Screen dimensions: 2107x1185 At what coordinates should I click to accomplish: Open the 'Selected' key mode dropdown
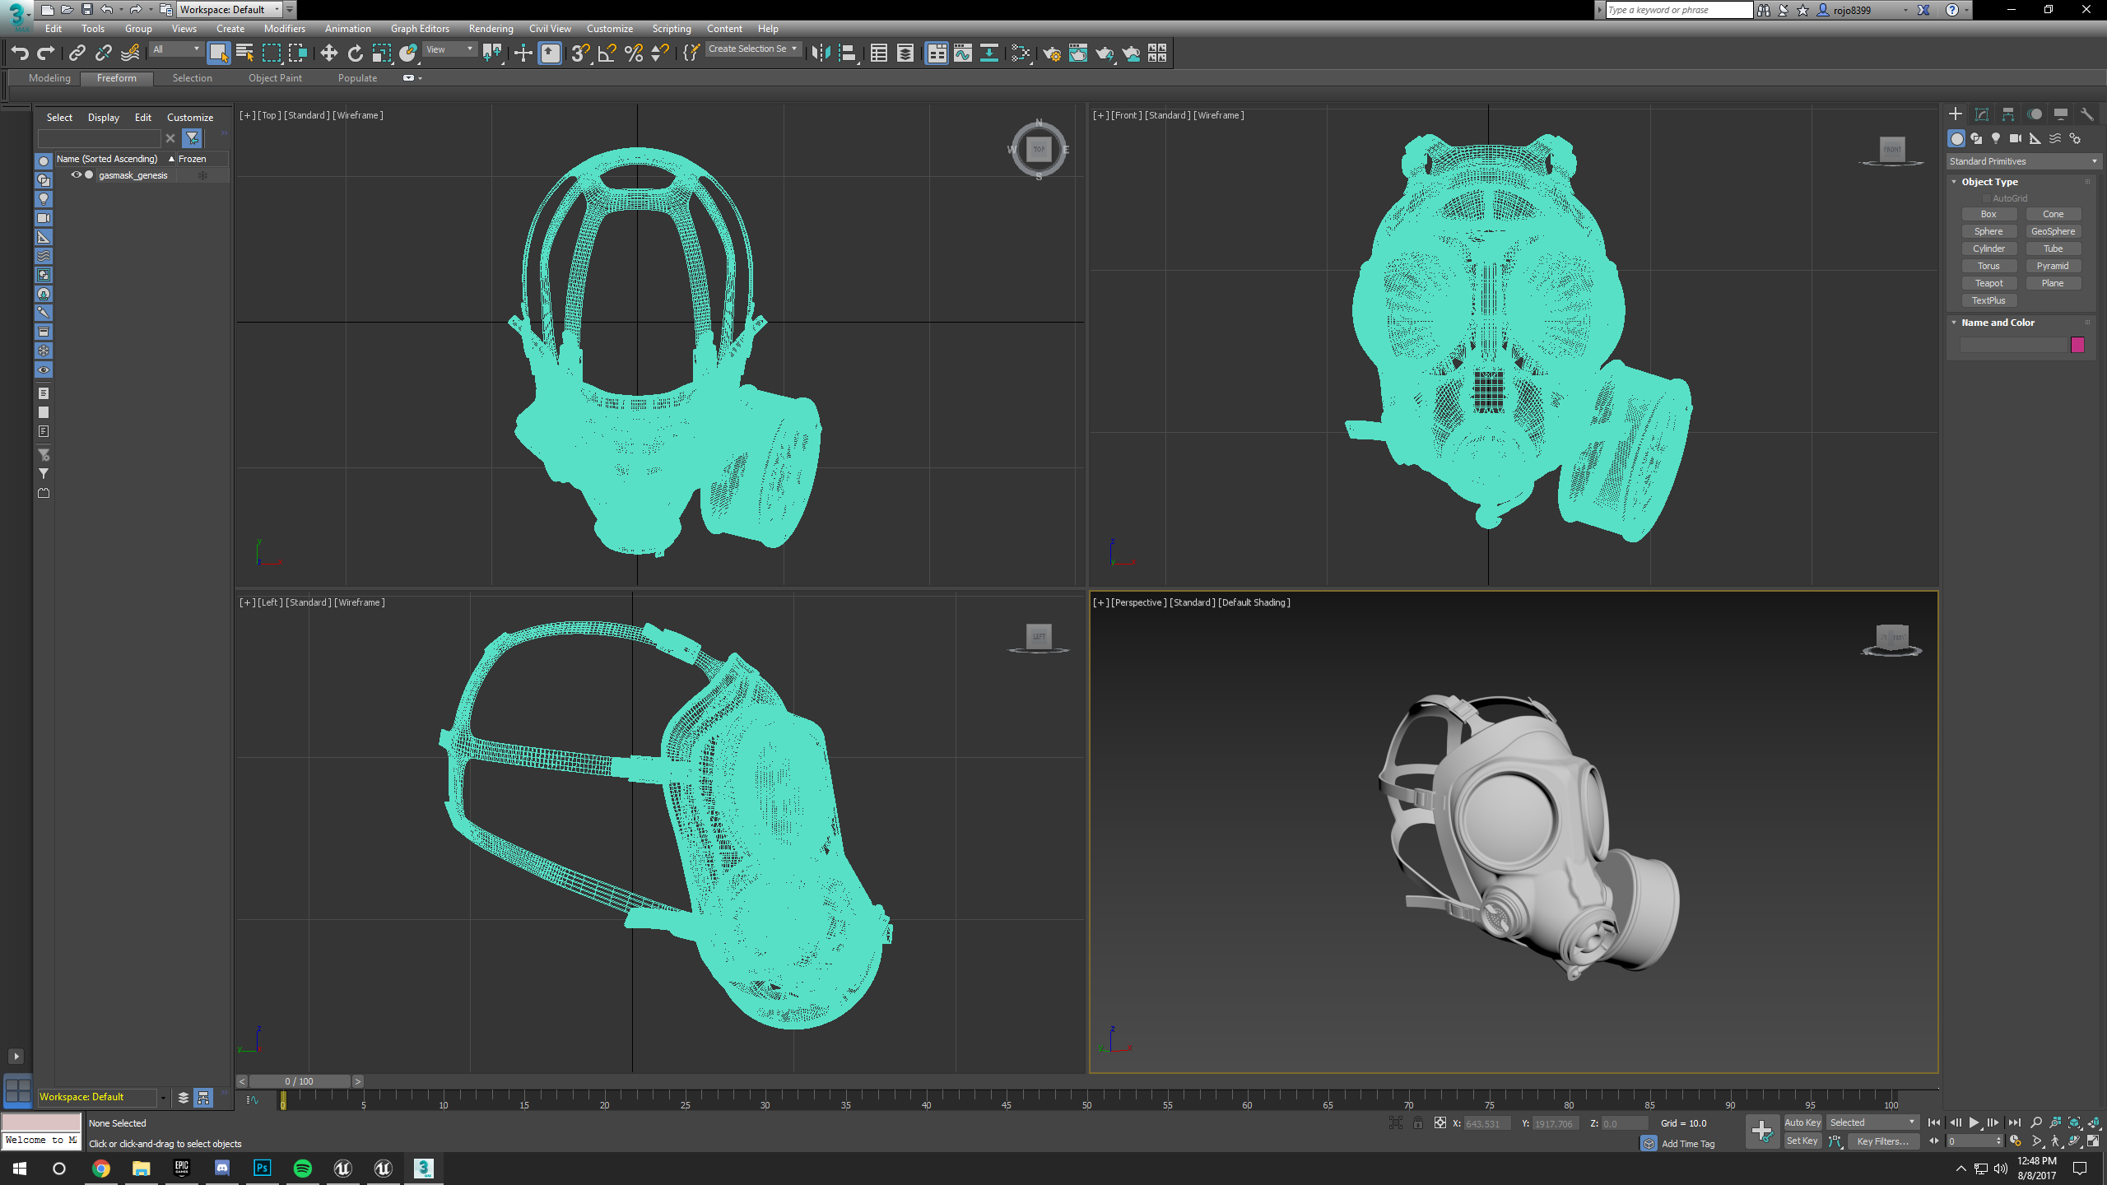(x=1872, y=1122)
